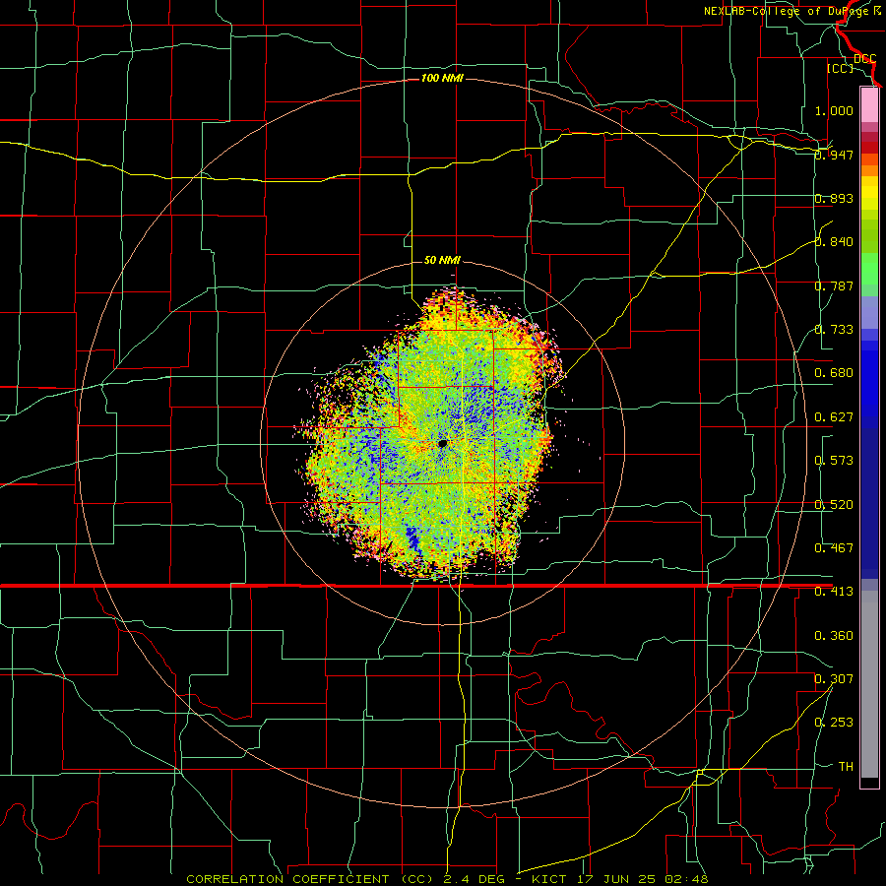Click the 0.893 scale value
886x886 pixels.
834,198
